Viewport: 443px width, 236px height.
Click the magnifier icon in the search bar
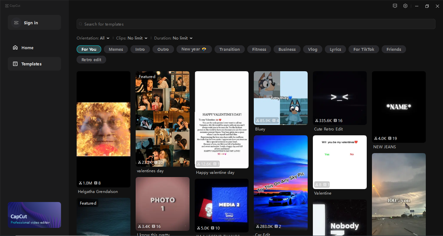(x=80, y=24)
